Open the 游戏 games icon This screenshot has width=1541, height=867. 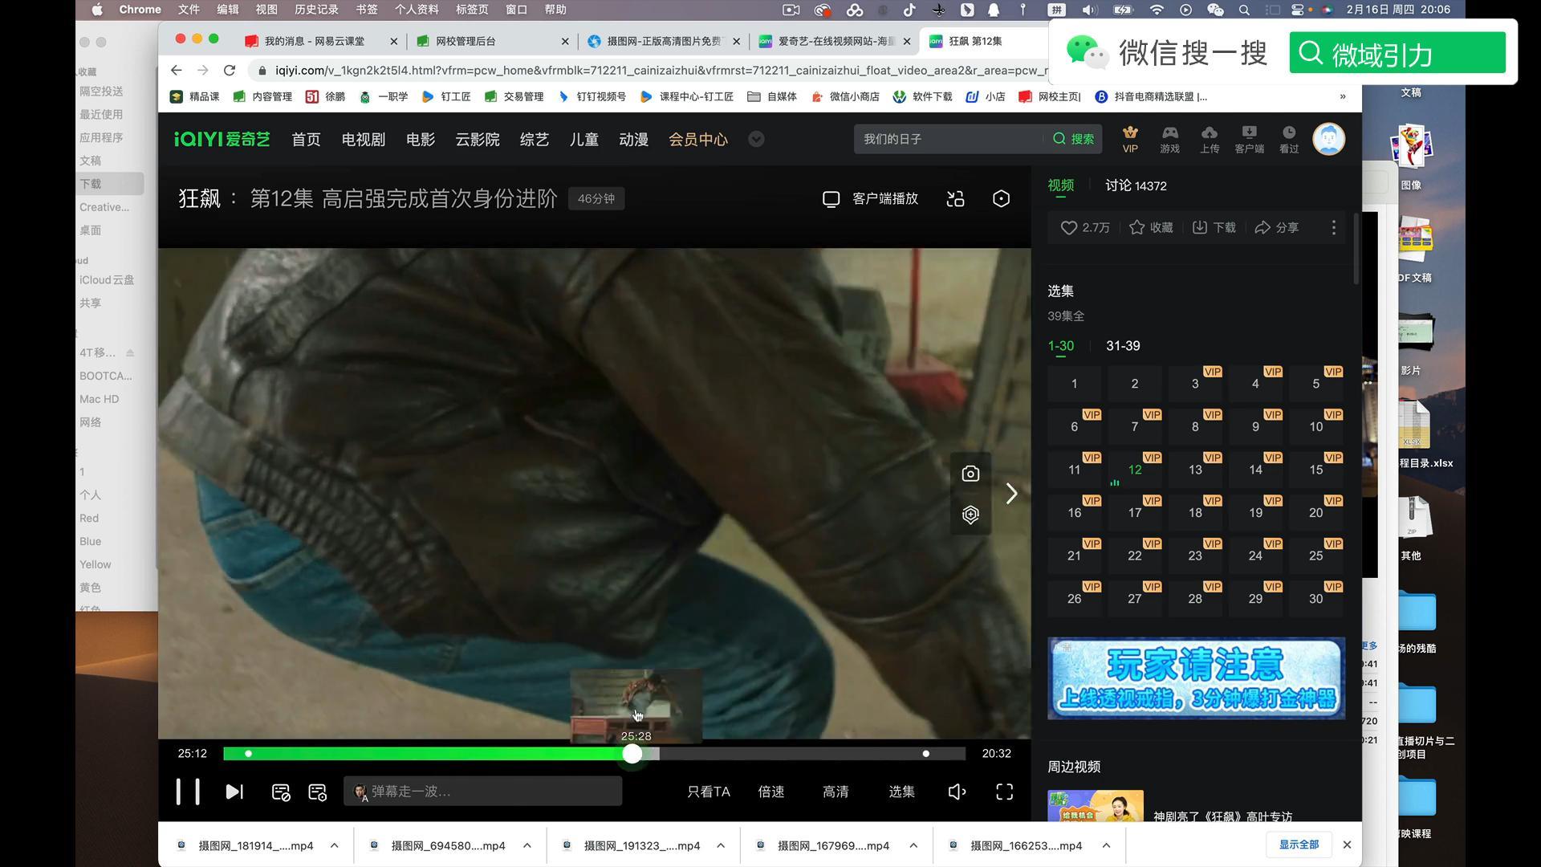(1169, 139)
